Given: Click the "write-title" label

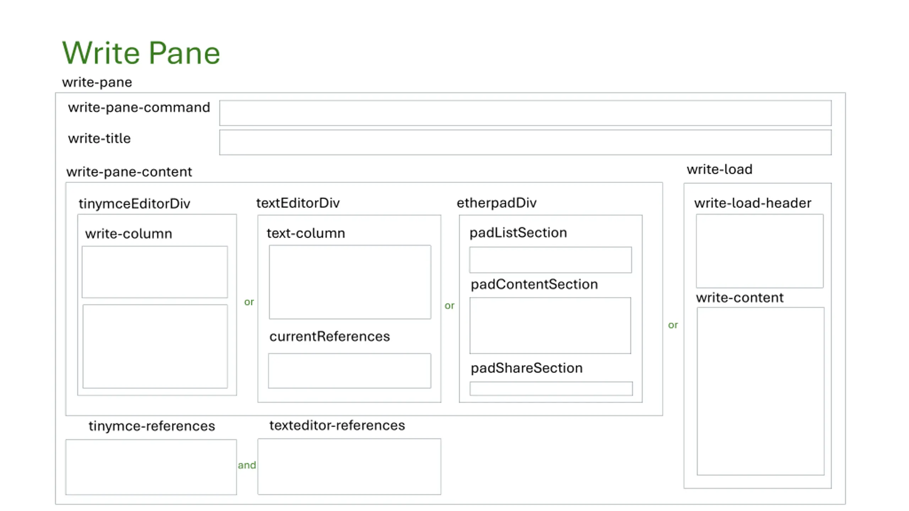Looking at the screenshot, I should click(x=99, y=138).
